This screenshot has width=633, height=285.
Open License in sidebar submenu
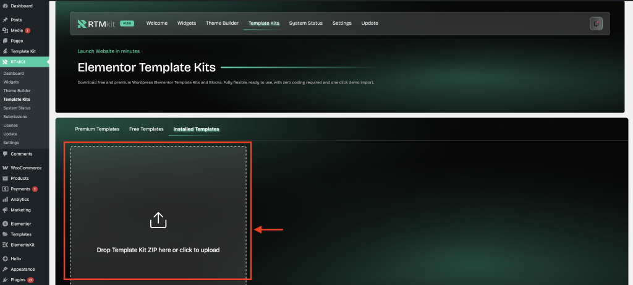pyautogui.click(x=11, y=125)
